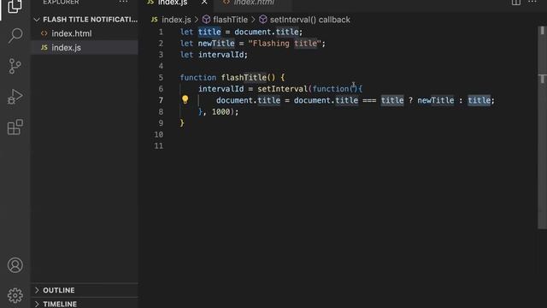Viewport: 547px width, 308px height.
Task: Click setInterval on line 6
Action: pos(283,89)
